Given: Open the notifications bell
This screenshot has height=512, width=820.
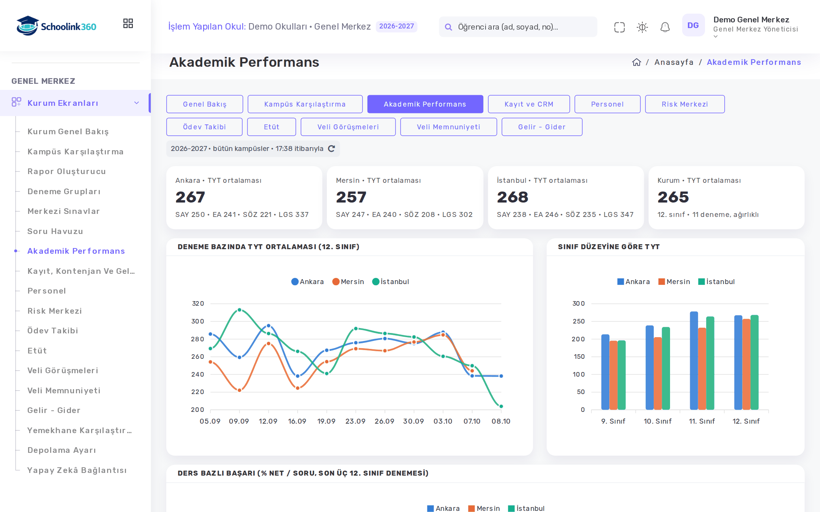Looking at the screenshot, I should coord(665,27).
